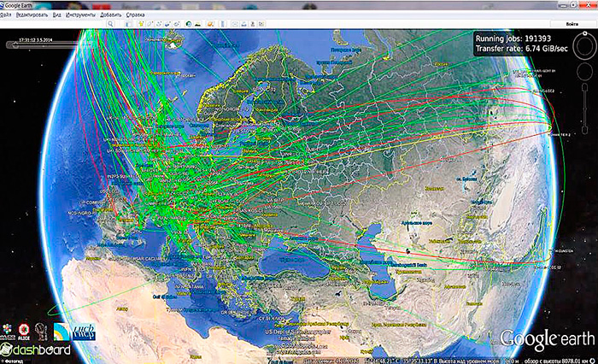598x364 pixels.
Task: Click the WLCG logo overlay
Action: [7, 332]
